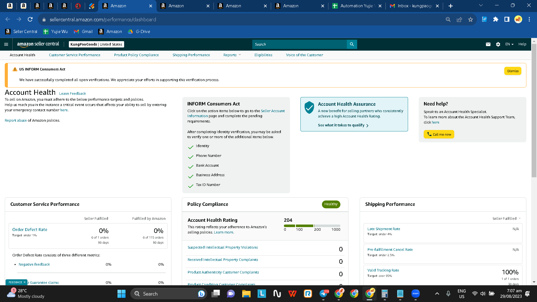Open the taskbar weather widget
Image resolution: width=537 pixels, height=302 pixels.
tap(26, 294)
